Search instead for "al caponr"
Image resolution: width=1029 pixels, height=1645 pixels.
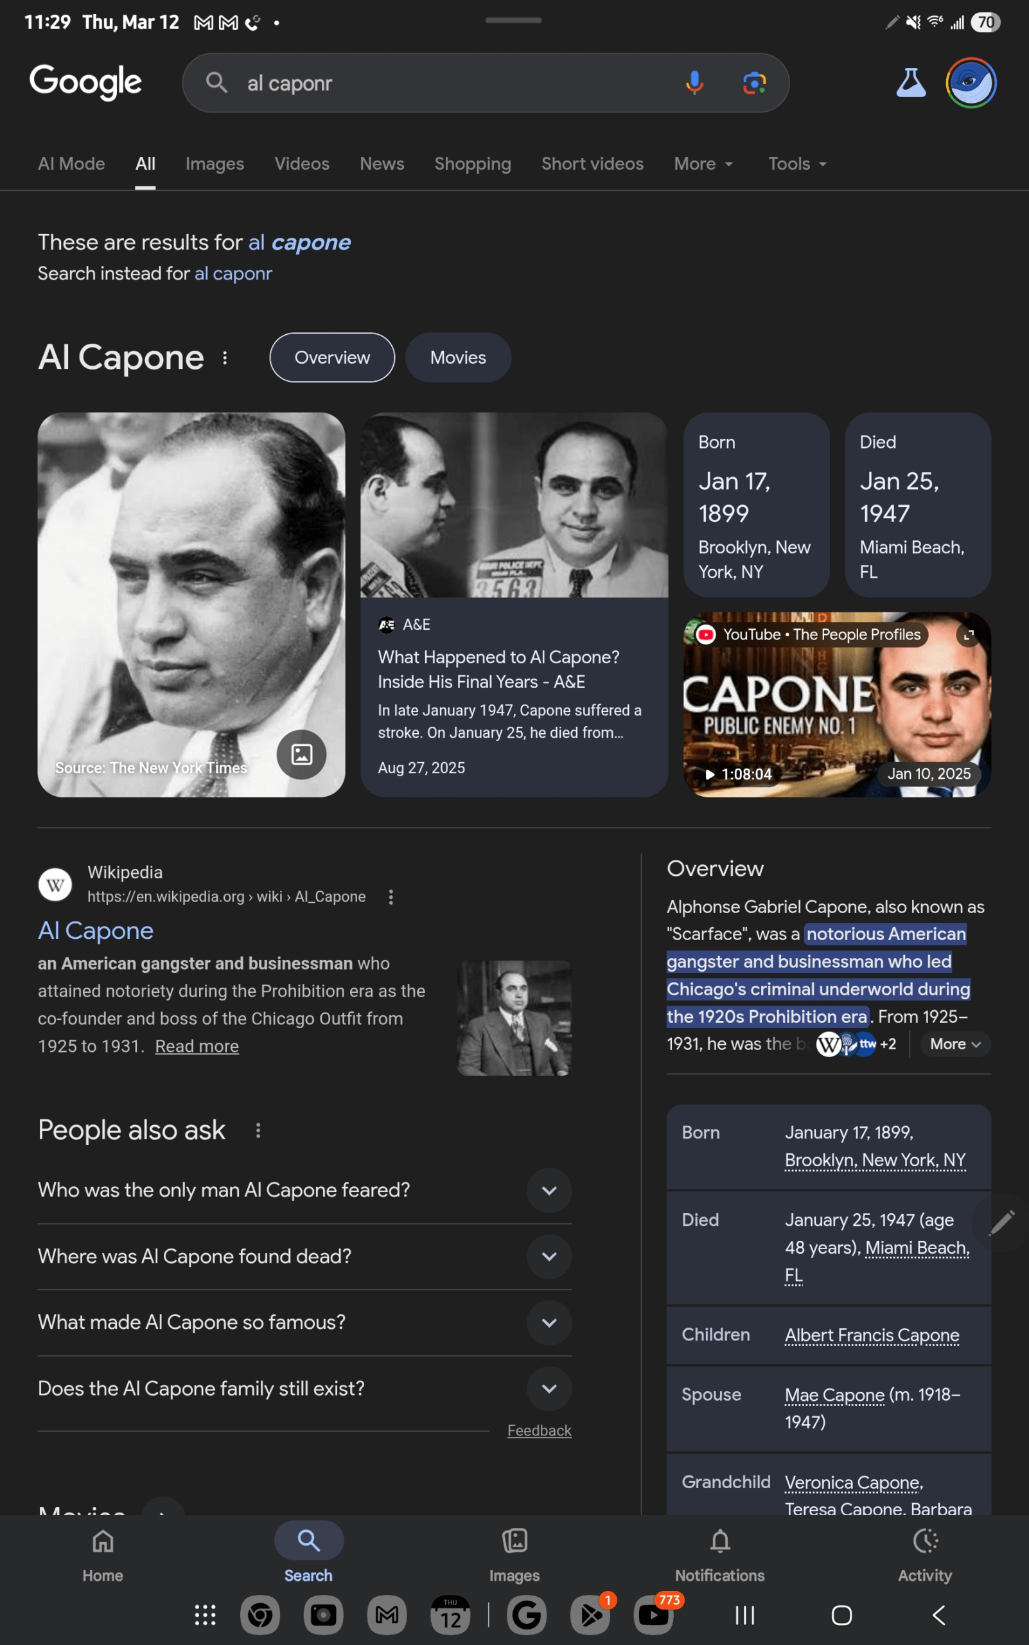233,274
